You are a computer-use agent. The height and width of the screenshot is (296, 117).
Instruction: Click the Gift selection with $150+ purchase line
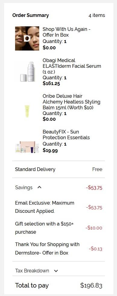point(58,228)
